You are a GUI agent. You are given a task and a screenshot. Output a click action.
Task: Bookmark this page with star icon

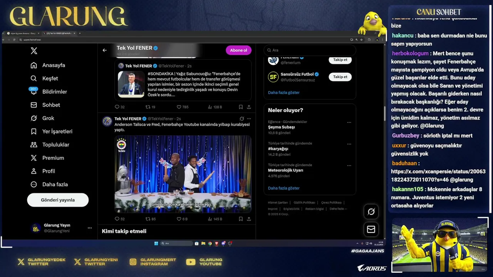click(361, 40)
